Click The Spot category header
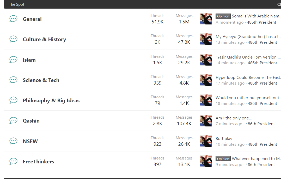Viewport: 281px width, 179px height. pos(17,4)
